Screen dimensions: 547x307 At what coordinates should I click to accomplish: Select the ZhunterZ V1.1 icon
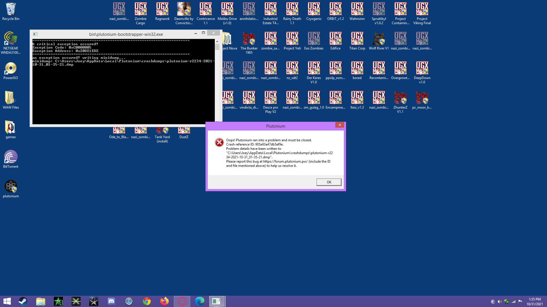pos(401,102)
